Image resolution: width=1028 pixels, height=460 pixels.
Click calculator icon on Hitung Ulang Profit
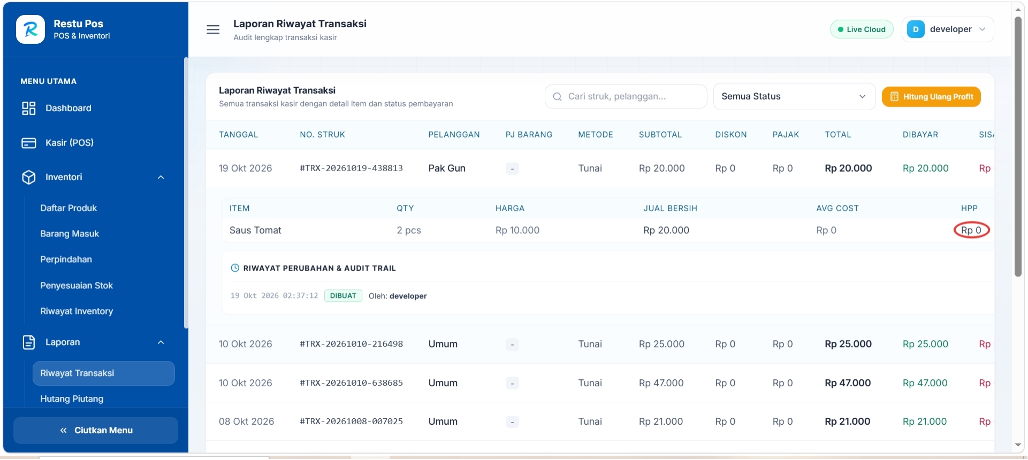tap(894, 97)
